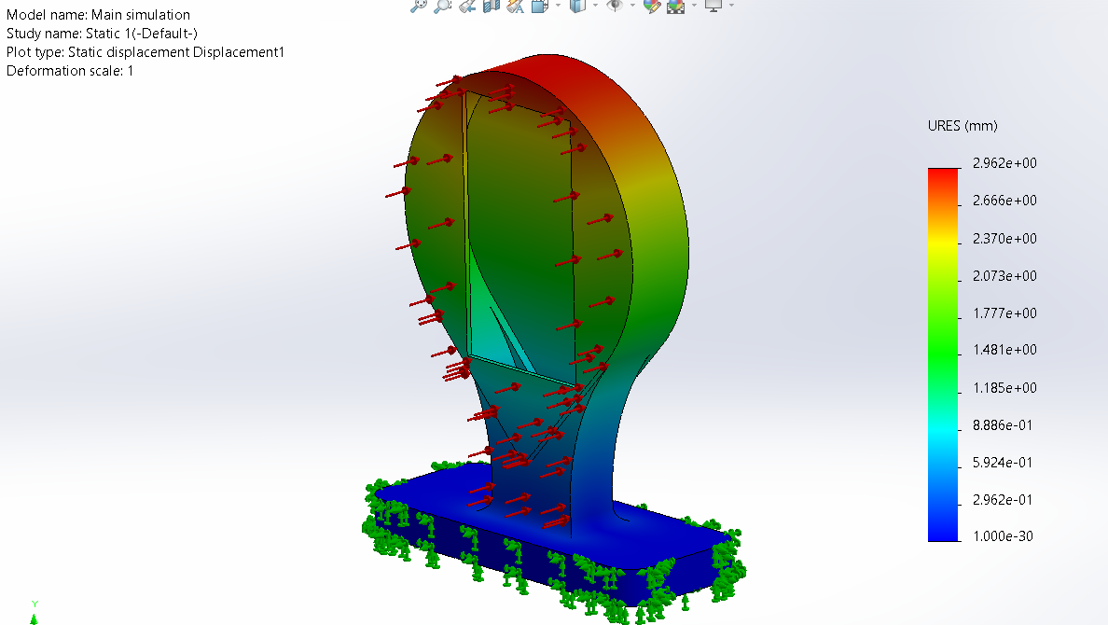Expand the Display Style dropdown arrow
1108x625 pixels.
[595, 6]
